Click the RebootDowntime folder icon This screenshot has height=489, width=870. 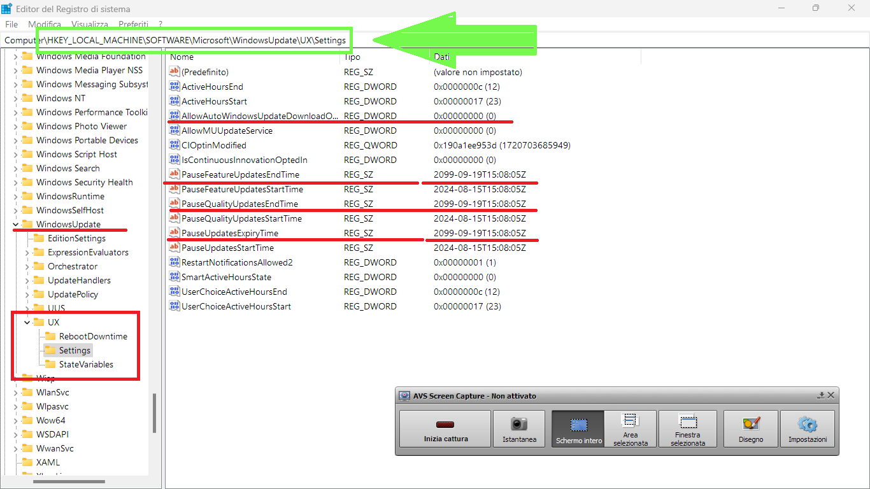pyautogui.click(x=50, y=336)
